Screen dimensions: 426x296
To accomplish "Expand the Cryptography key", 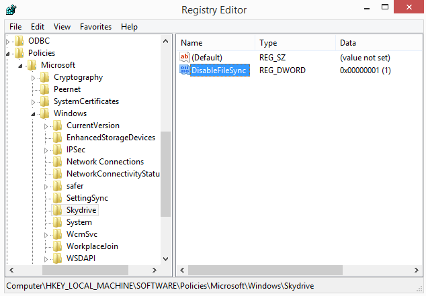I will pyautogui.click(x=33, y=78).
